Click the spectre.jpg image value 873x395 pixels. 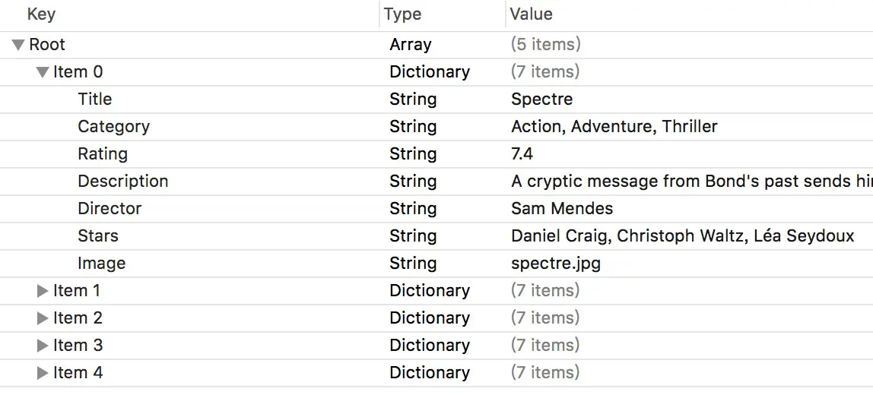(556, 264)
